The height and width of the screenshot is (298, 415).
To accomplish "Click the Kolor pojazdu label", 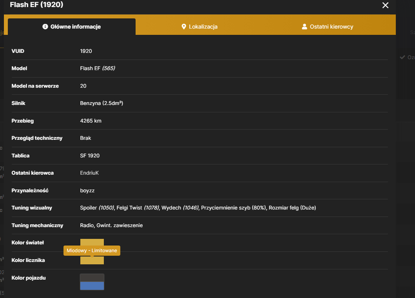I will pos(29,278).
